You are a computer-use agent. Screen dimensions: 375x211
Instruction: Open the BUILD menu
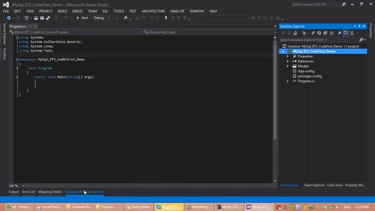pyautogui.click(x=62, y=11)
